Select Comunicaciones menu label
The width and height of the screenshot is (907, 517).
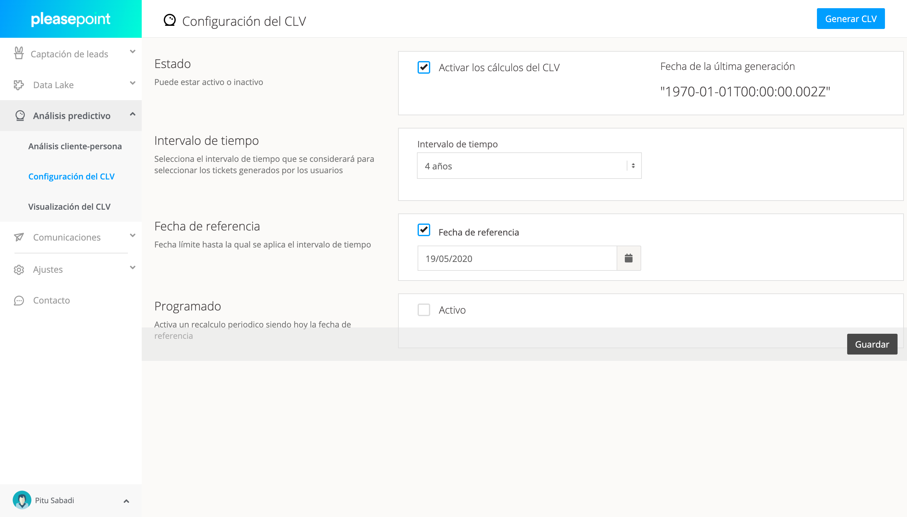(67, 237)
